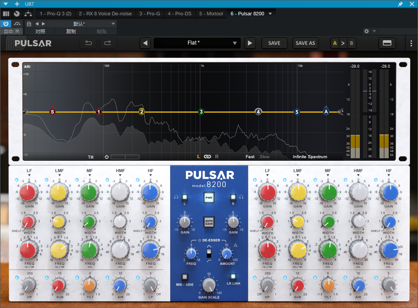The height and width of the screenshot is (308, 418).
Task: Click the GAIN SCALE knob
Action: point(209,285)
